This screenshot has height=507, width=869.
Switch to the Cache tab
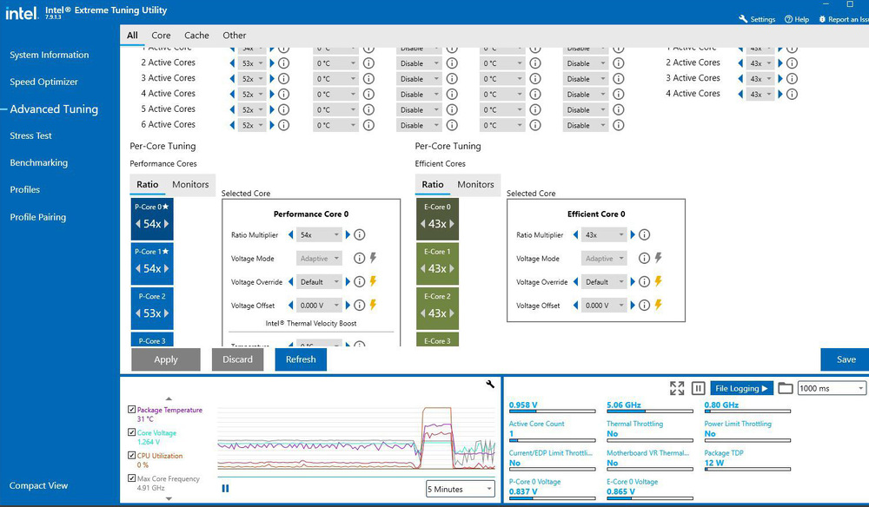196,35
